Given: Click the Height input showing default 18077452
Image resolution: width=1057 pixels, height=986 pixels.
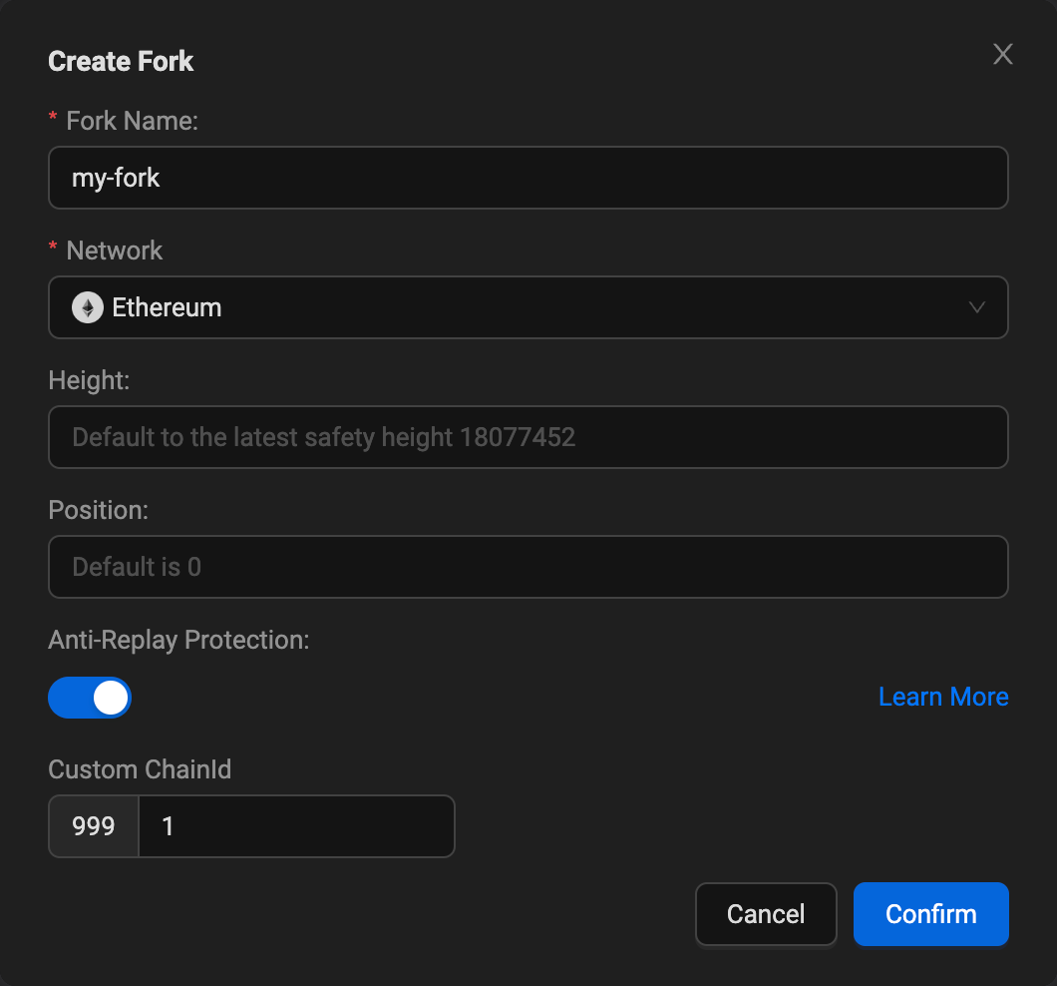Looking at the screenshot, I should coord(528,437).
